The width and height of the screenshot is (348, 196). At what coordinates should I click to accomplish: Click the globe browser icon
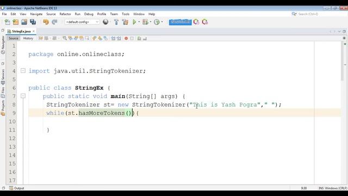click(x=105, y=22)
